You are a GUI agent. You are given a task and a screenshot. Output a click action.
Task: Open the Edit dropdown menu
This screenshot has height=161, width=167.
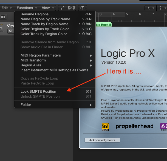pyautogui.click(x=6, y=8)
